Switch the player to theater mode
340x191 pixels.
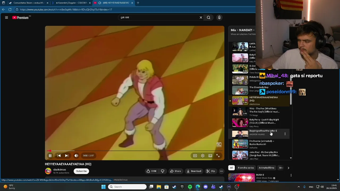click(x=210, y=156)
